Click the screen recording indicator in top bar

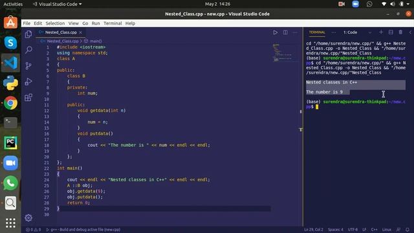[342, 4]
